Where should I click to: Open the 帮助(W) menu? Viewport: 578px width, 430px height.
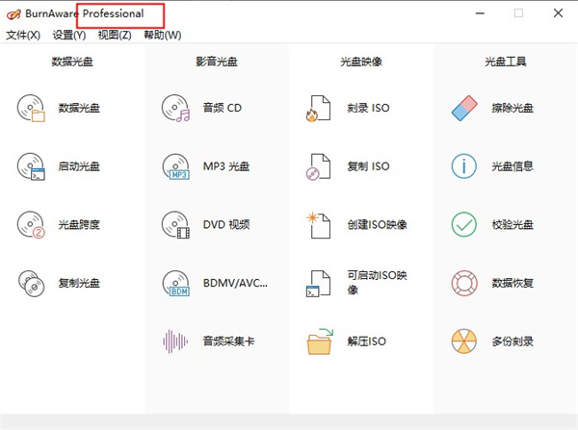click(x=162, y=35)
